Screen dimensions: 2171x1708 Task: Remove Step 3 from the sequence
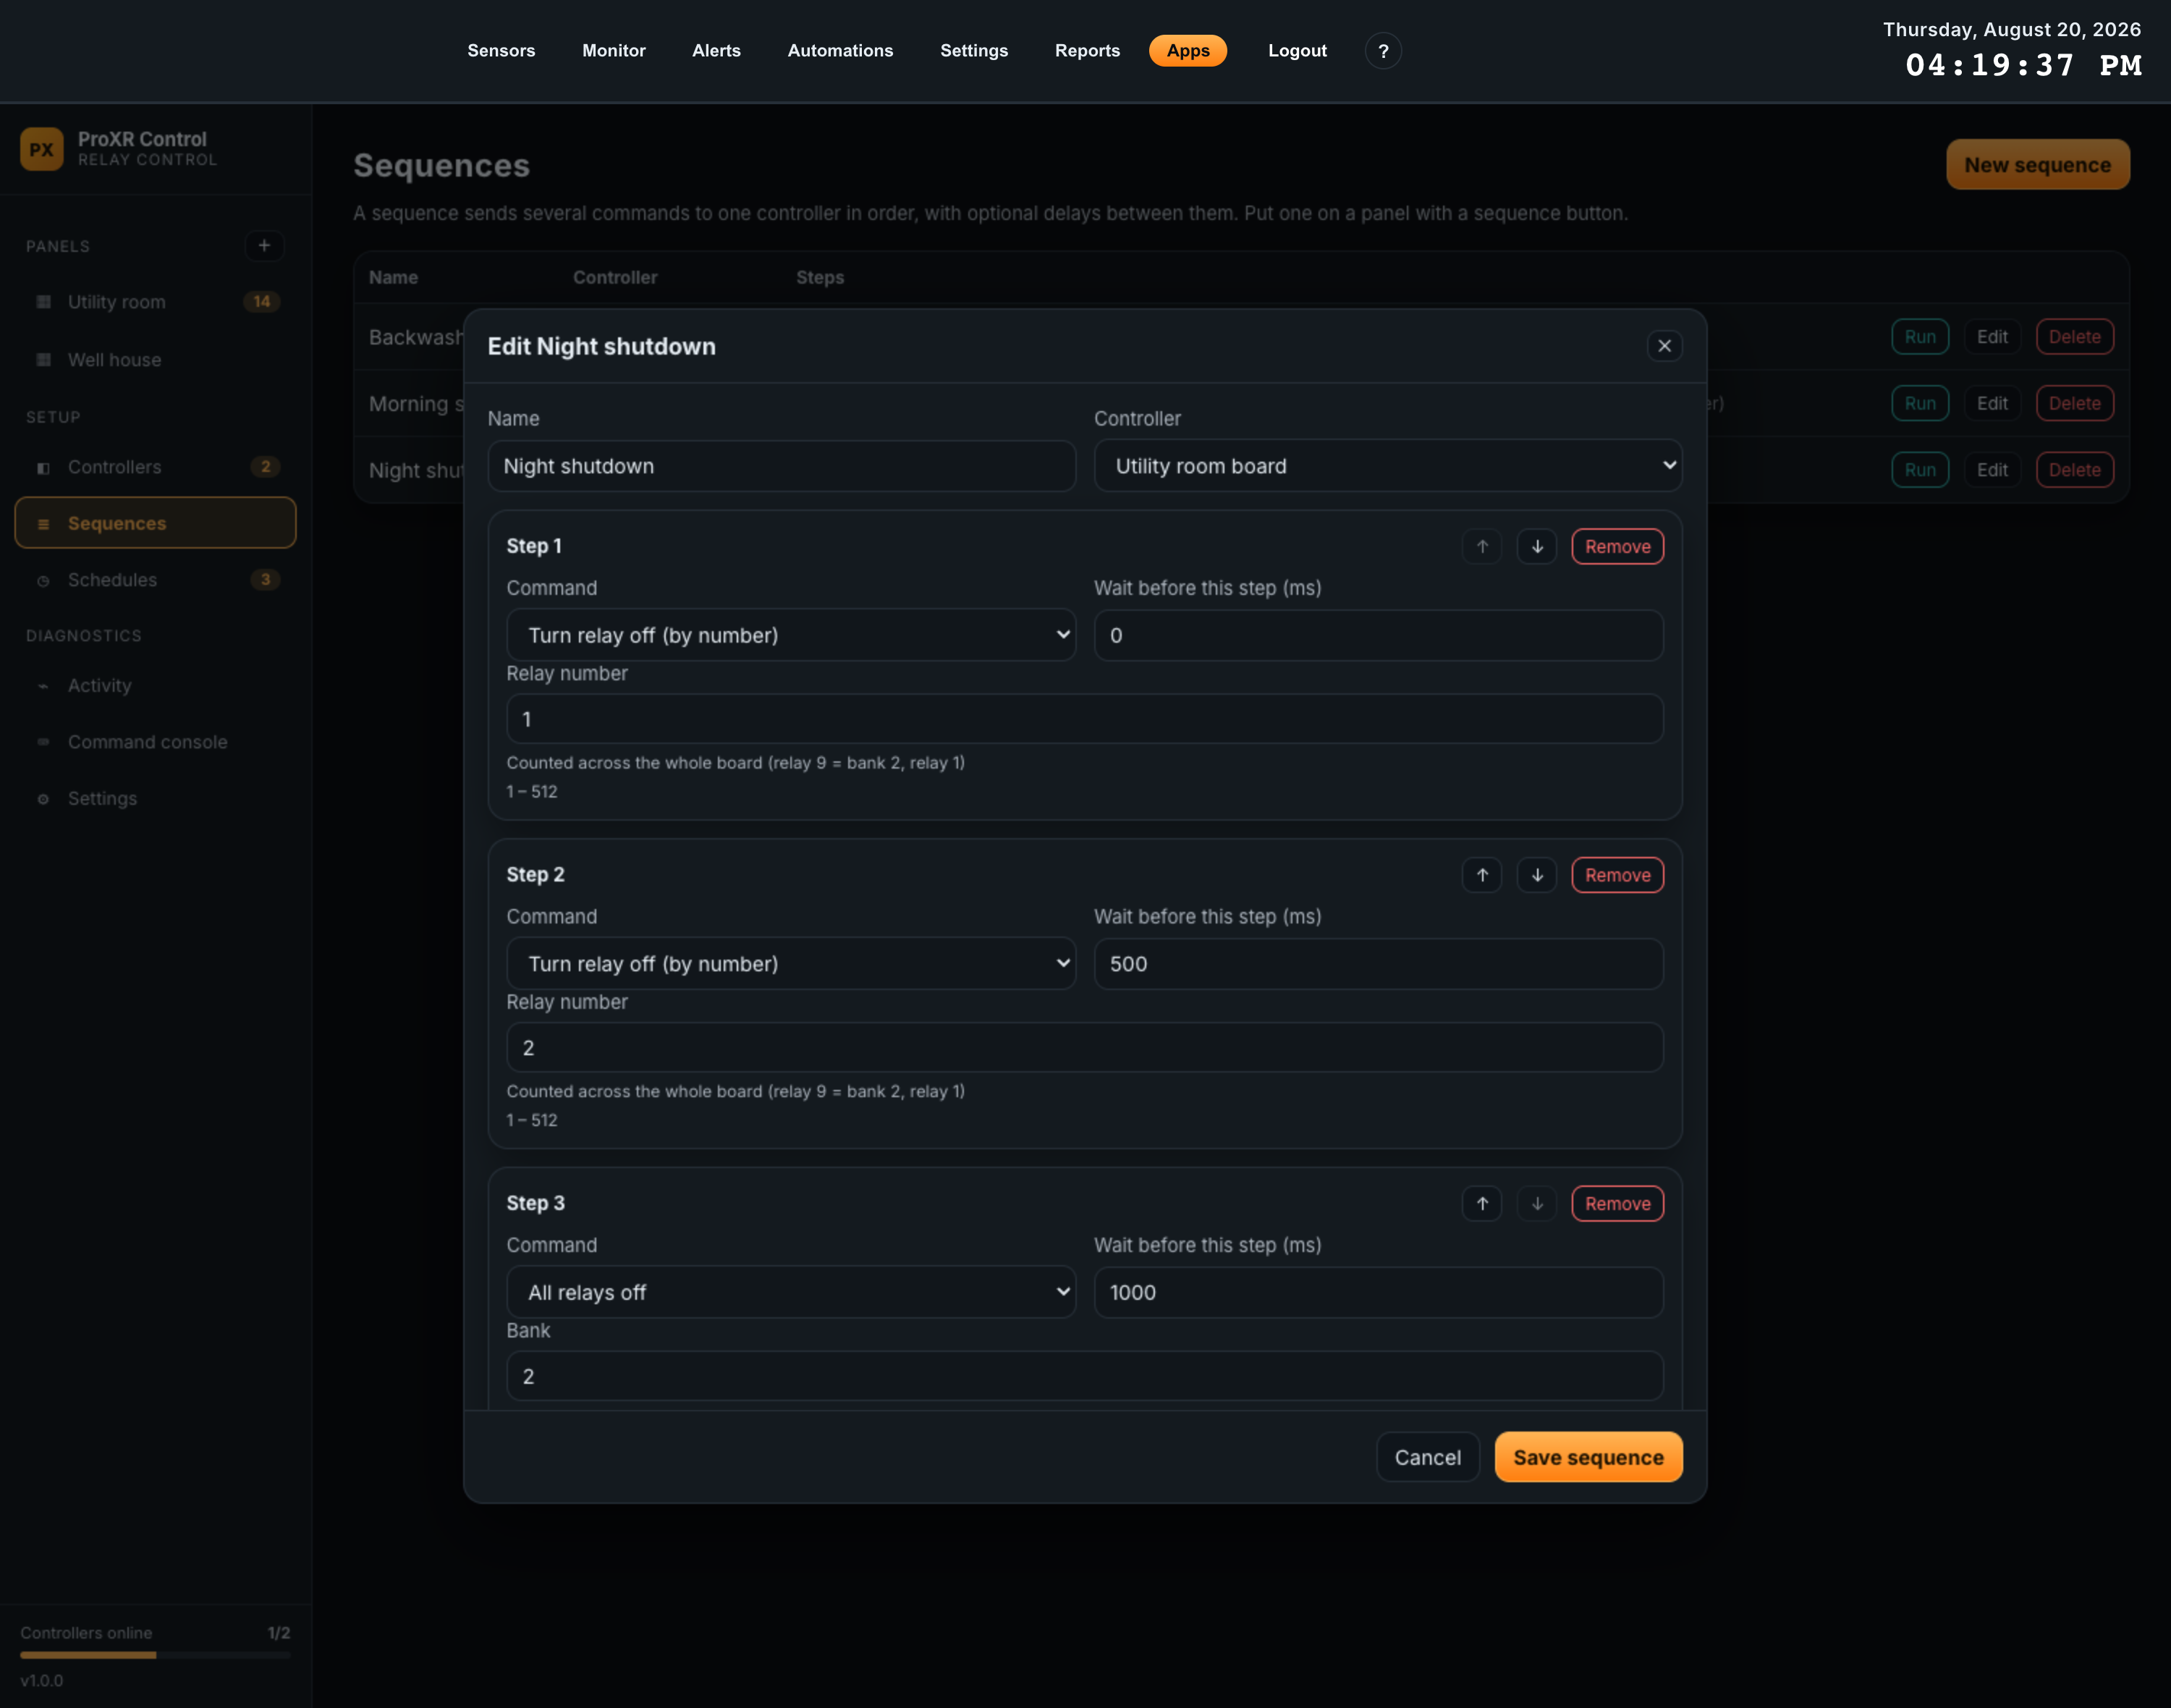[x=1617, y=1204]
